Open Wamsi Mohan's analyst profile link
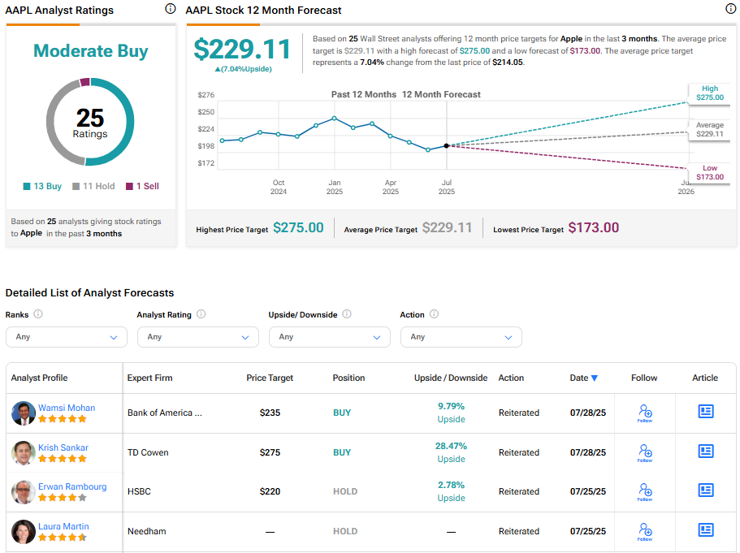Screen dimensions: 740x553 coord(67,408)
